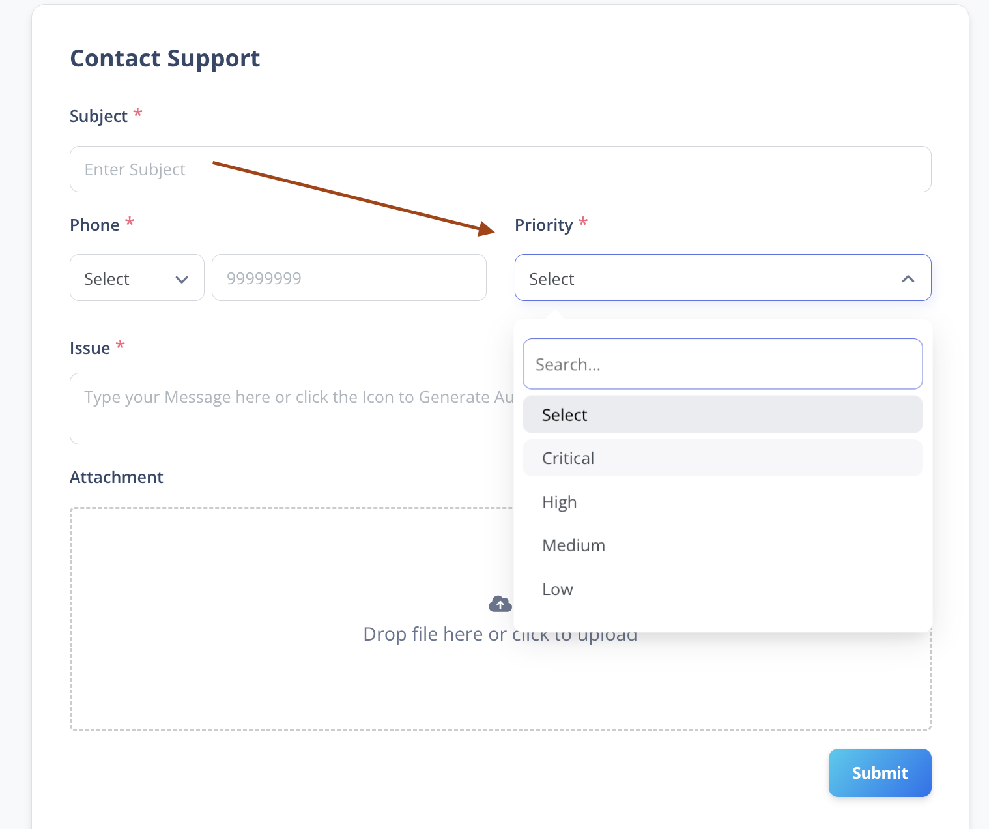Choose the default Select option in list
Viewport: 989px width, 829px height.
(723, 415)
